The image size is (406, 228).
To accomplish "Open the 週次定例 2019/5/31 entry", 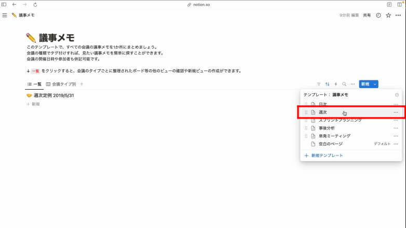I will [x=54, y=95].
